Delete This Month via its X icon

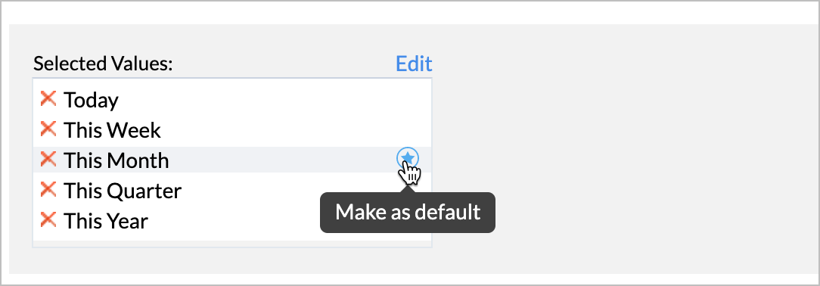(x=48, y=158)
